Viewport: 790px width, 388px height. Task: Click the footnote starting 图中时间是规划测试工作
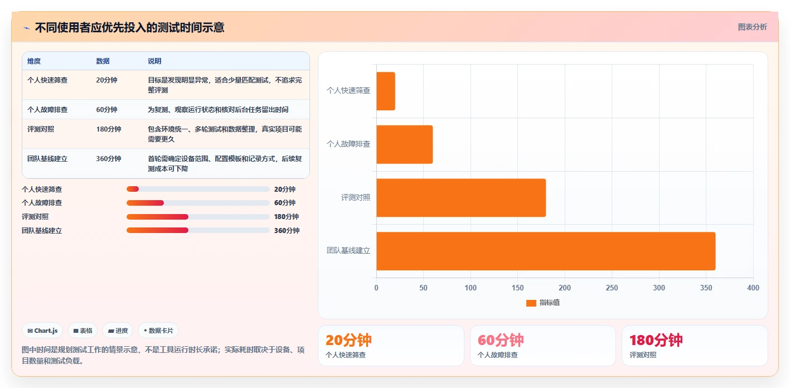click(x=163, y=355)
